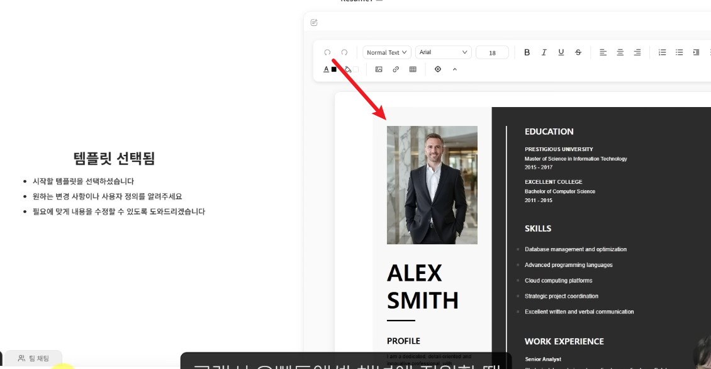This screenshot has height=369, width=711.
Task: Click the EXCELLENT COLLEGE text
Action: [553, 182]
